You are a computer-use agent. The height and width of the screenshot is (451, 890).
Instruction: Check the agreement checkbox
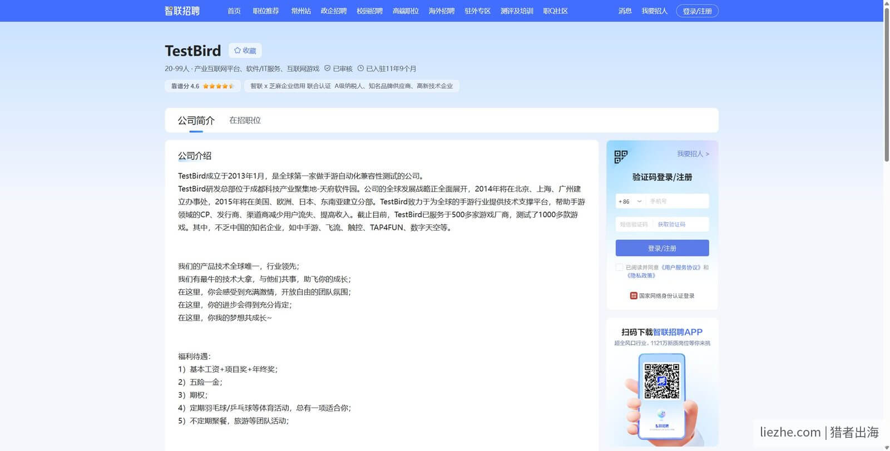coord(620,268)
